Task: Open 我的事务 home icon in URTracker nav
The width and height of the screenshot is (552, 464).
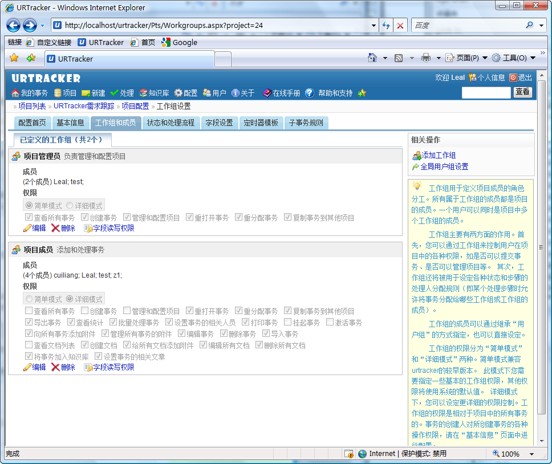Action: [15, 93]
